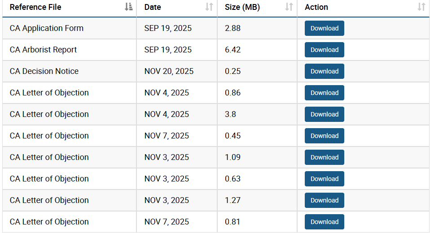The height and width of the screenshot is (233, 430).
Task: Download the CA Arborist Report file
Action: coord(325,50)
